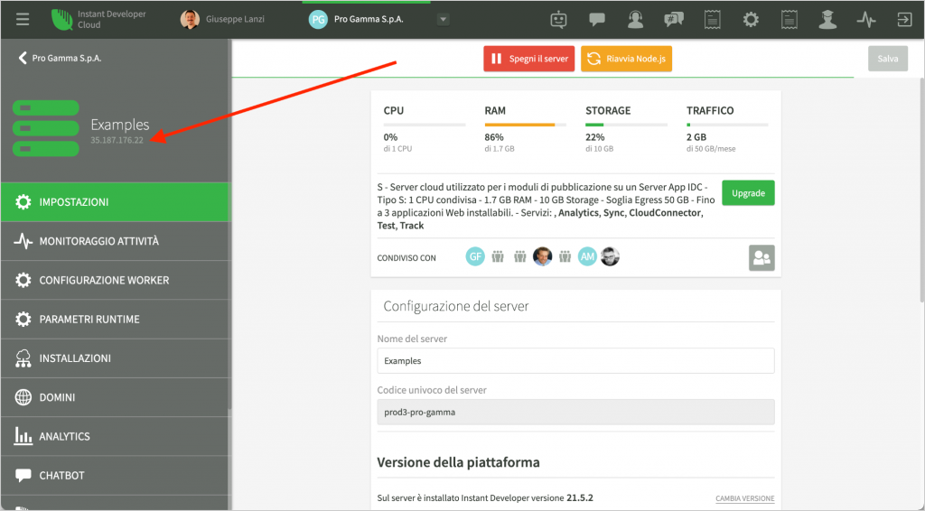The height and width of the screenshot is (511, 925).
Task: Open Analytics section in sidebar
Action: click(115, 436)
